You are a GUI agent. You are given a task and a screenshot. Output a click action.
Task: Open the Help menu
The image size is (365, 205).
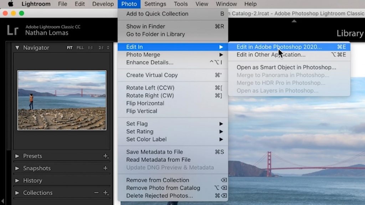pos(251,4)
